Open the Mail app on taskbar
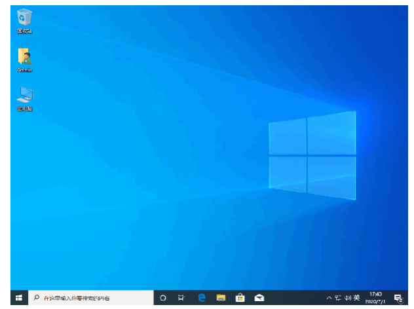The height and width of the screenshot is (309, 414). (259, 298)
